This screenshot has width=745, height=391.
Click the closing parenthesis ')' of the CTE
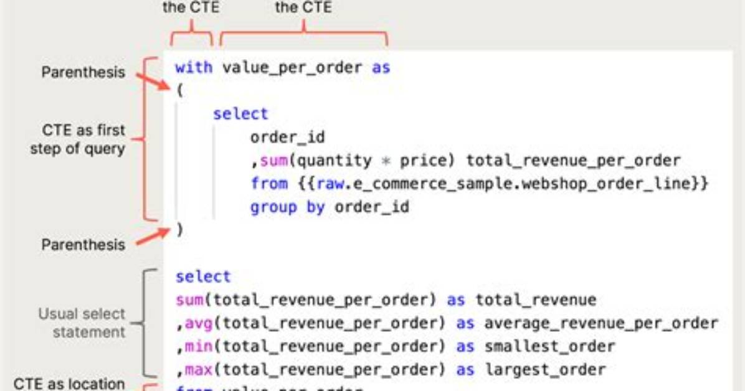[x=179, y=230]
